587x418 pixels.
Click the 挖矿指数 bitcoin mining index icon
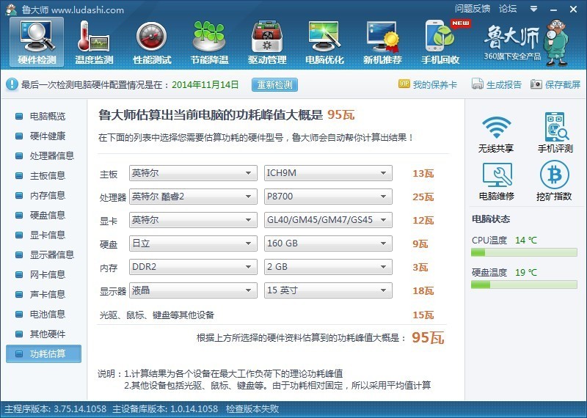554,181
